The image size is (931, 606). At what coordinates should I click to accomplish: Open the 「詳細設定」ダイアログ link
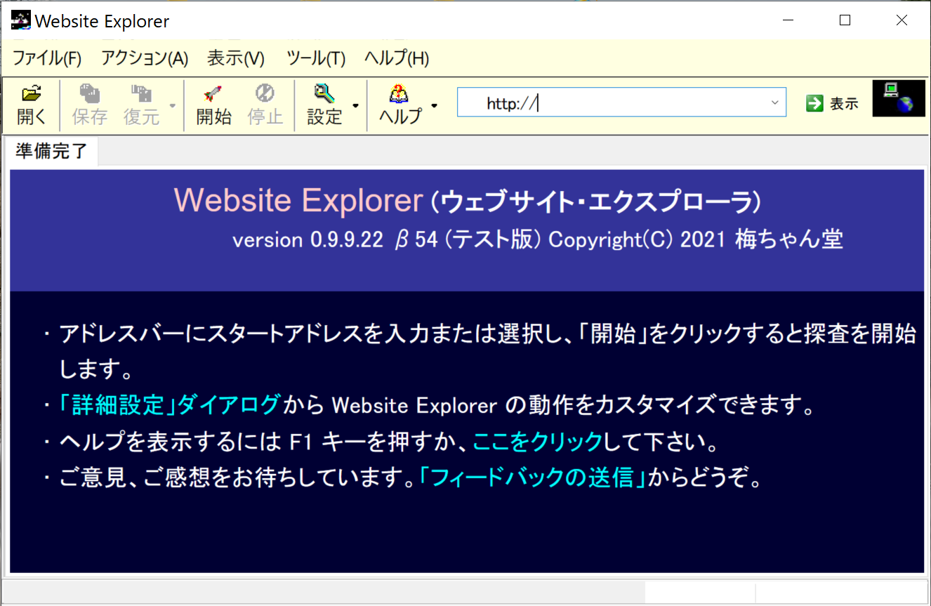[169, 405]
